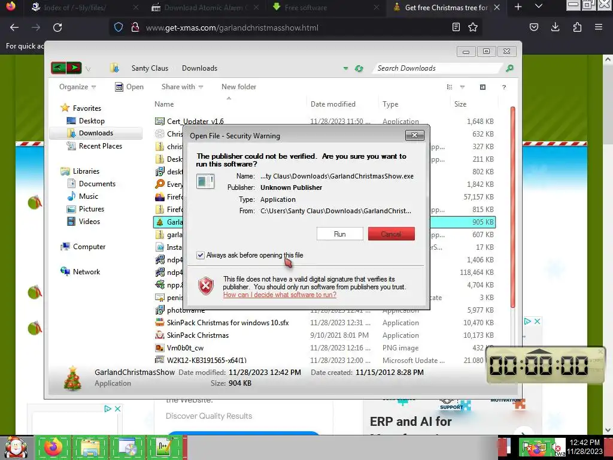Select Network in the navigation pane
The image size is (613, 460).
pyautogui.click(x=80, y=271)
